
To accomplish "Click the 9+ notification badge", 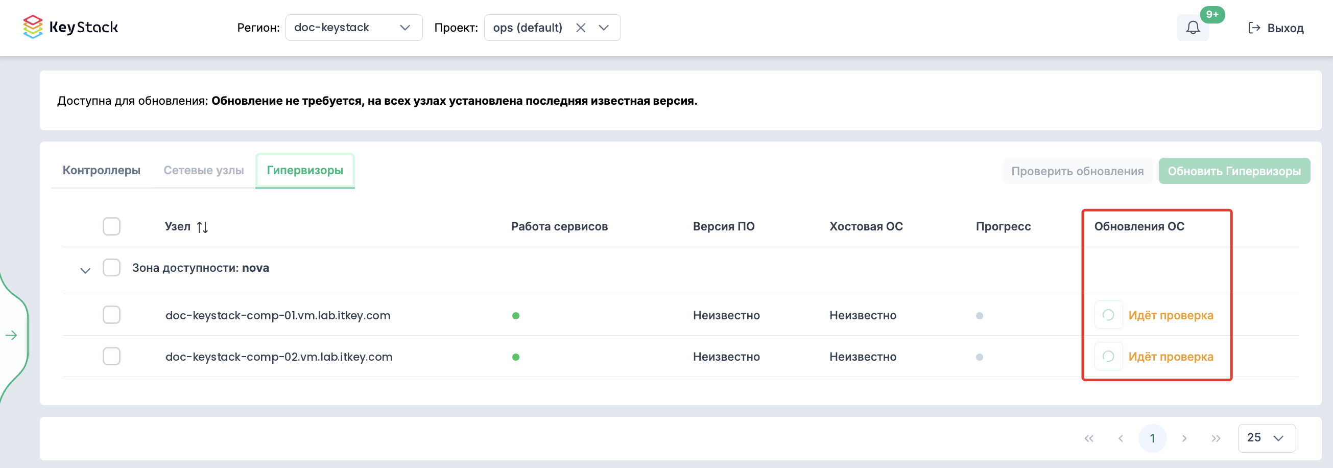I will click(x=1212, y=14).
